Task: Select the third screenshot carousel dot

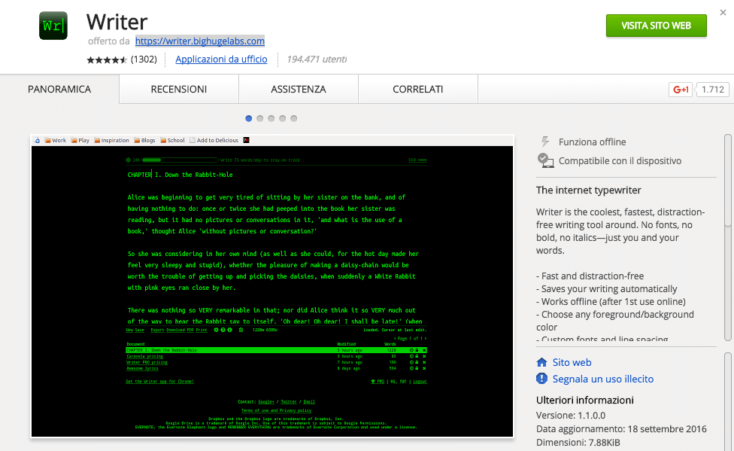Action: (x=271, y=119)
